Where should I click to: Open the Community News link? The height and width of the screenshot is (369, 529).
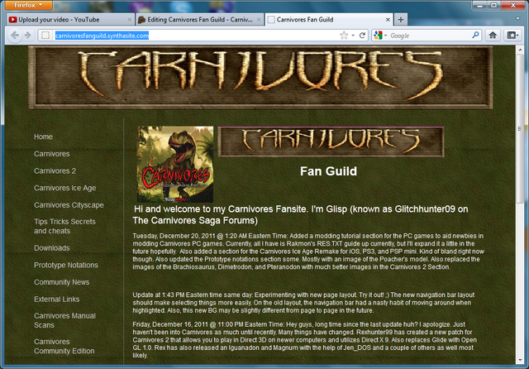(61, 282)
